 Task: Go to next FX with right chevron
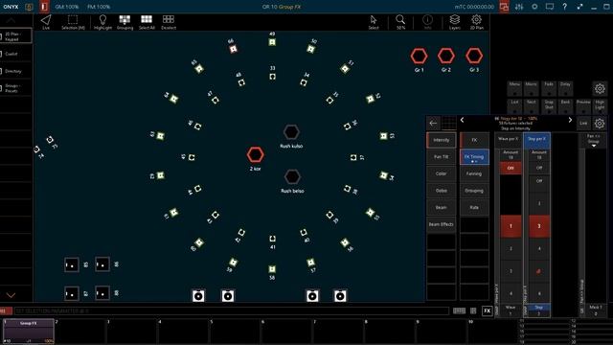pyautogui.click(x=570, y=120)
